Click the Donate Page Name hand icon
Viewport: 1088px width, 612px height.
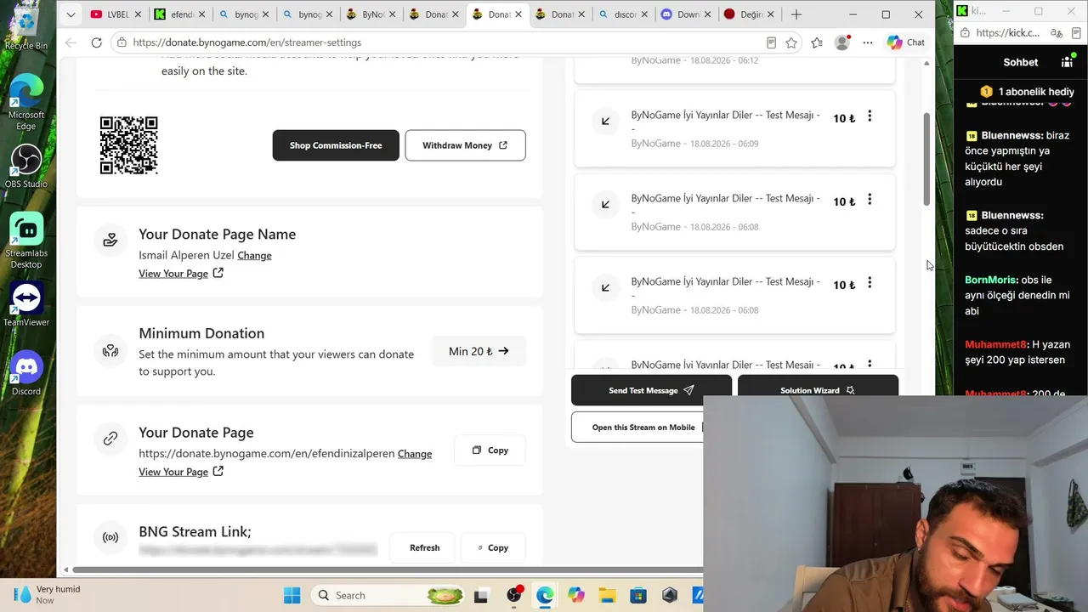click(110, 240)
